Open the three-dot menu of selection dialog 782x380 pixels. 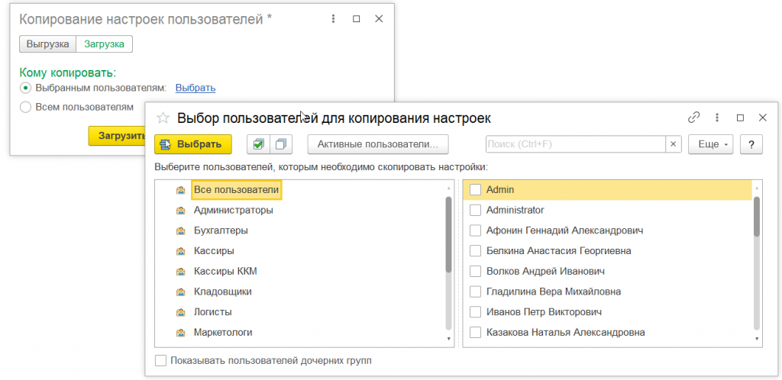pyautogui.click(x=717, y=118)
